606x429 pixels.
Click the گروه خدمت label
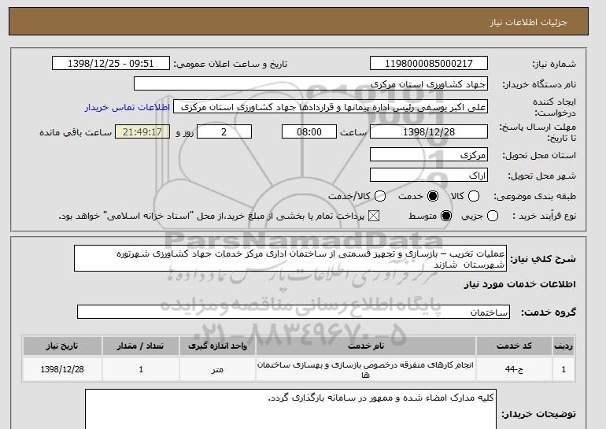tap(549, 313)
